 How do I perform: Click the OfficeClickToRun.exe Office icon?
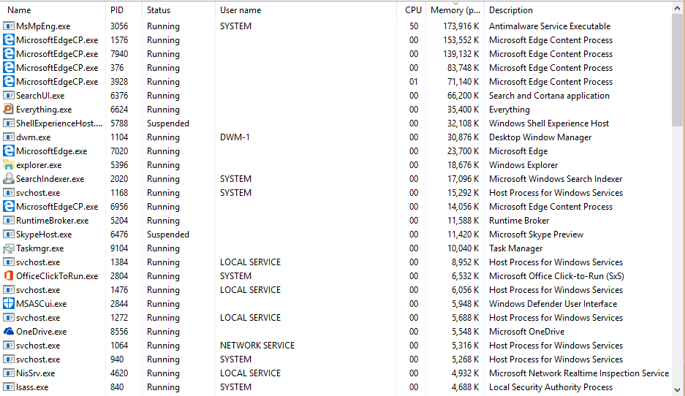tap(8, 276)
